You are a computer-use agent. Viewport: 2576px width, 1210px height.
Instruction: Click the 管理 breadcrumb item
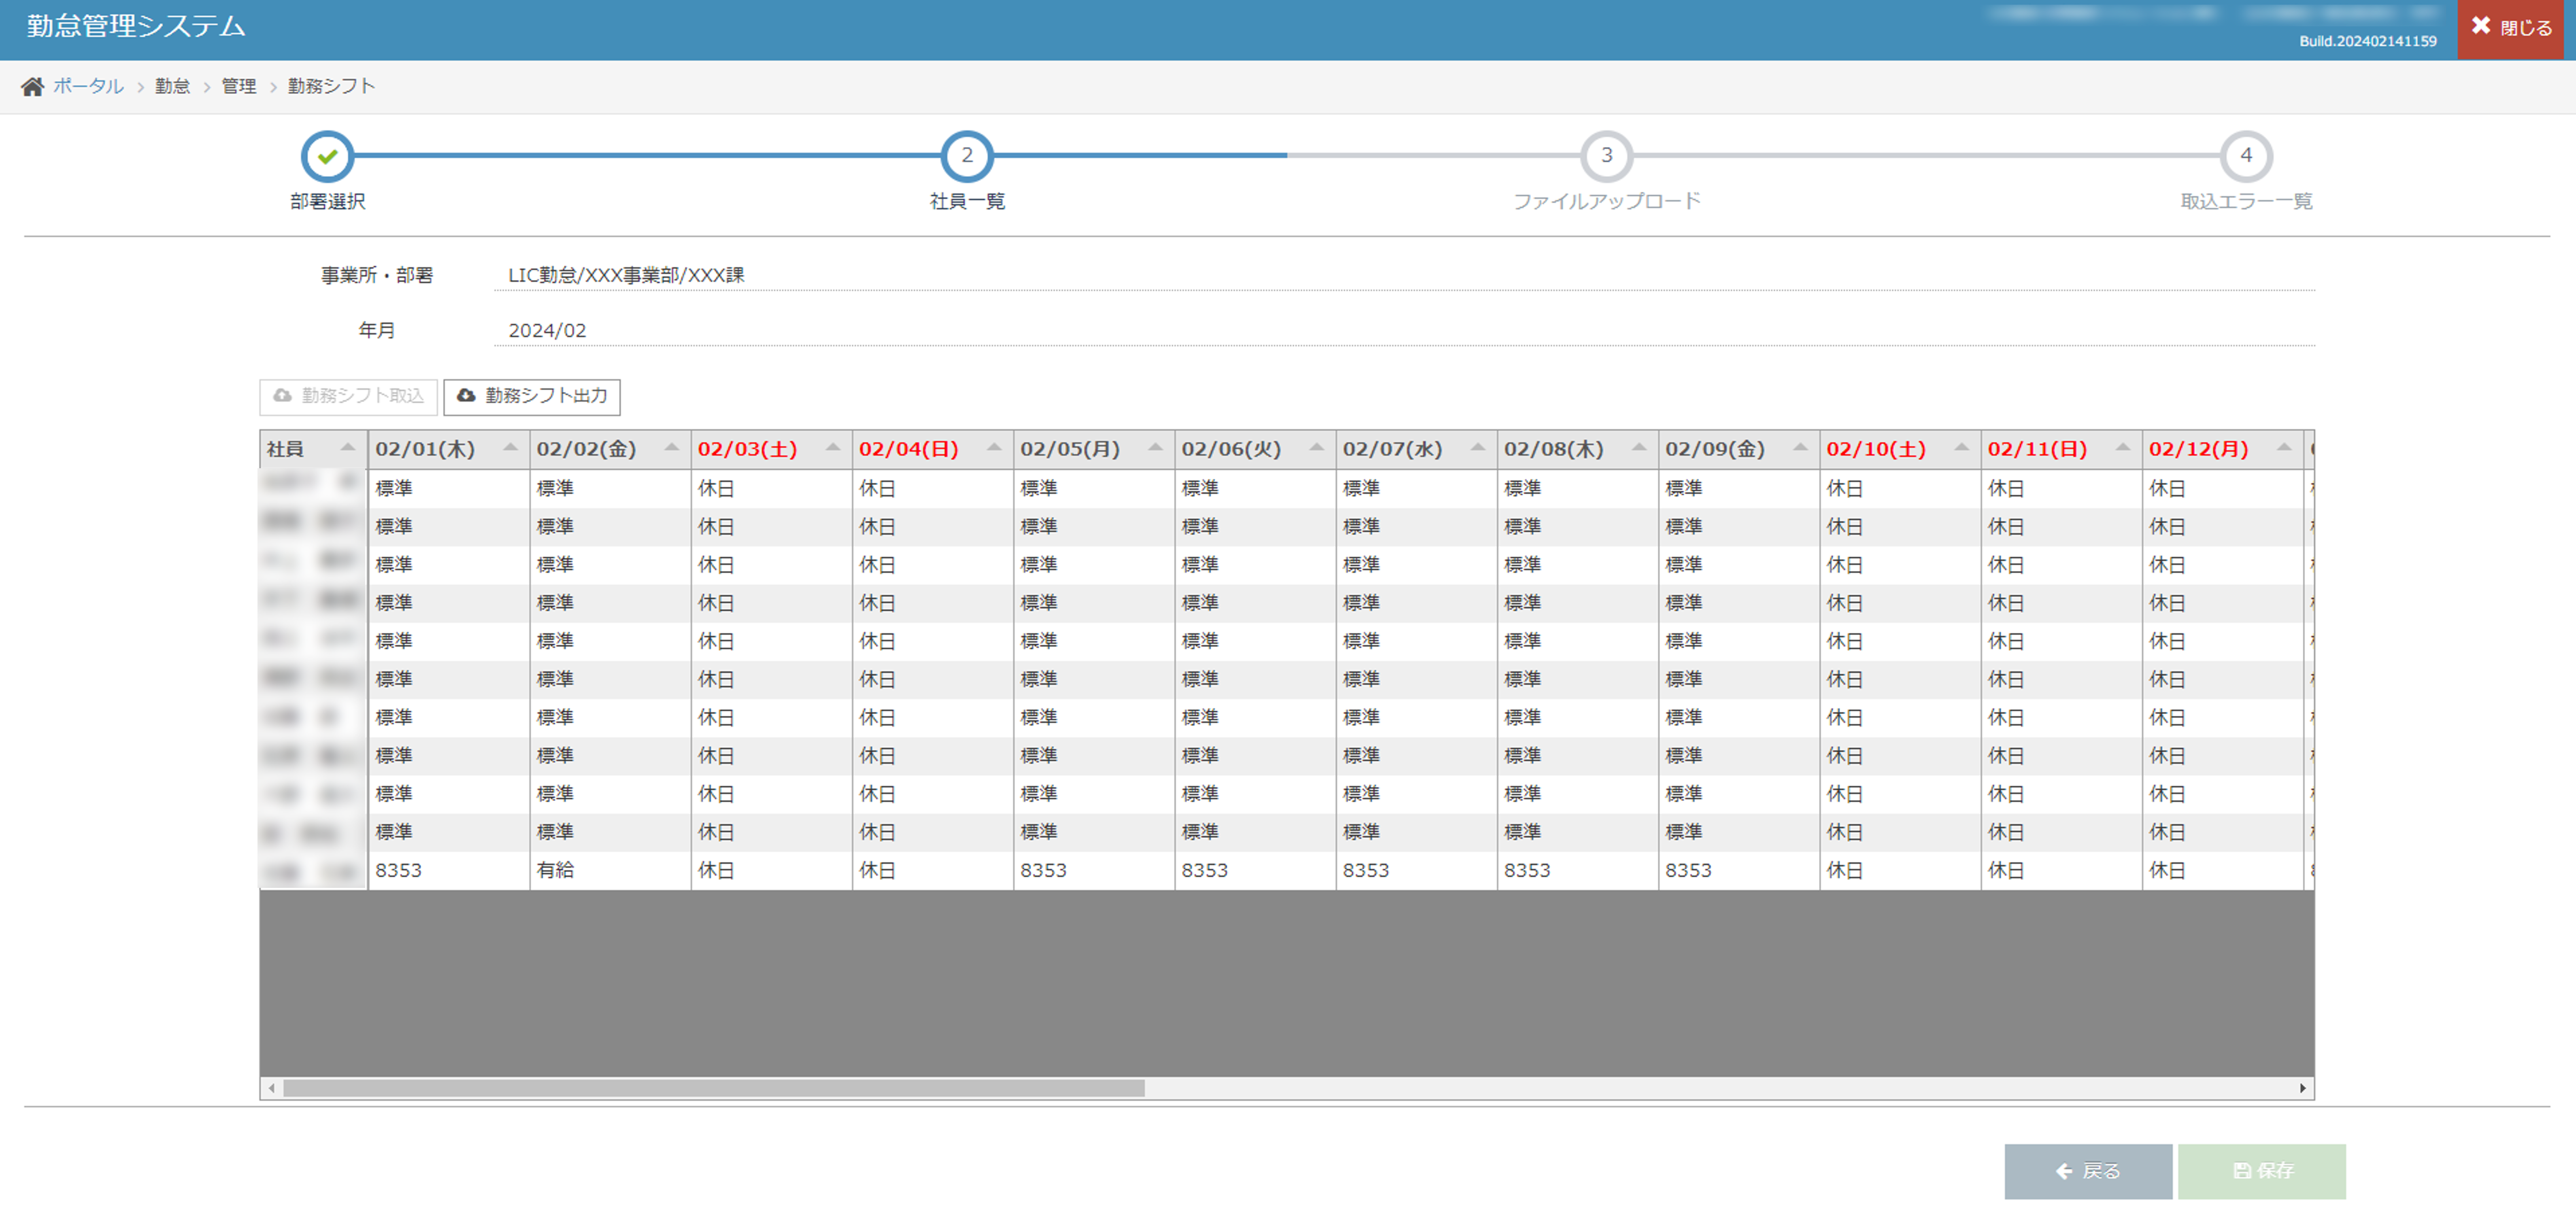pyautogui.click(x=238, y=87)
